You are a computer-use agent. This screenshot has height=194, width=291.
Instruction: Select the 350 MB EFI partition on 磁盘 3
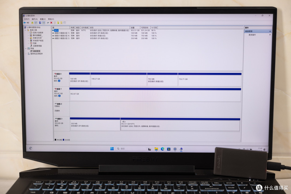click(95, 124)
